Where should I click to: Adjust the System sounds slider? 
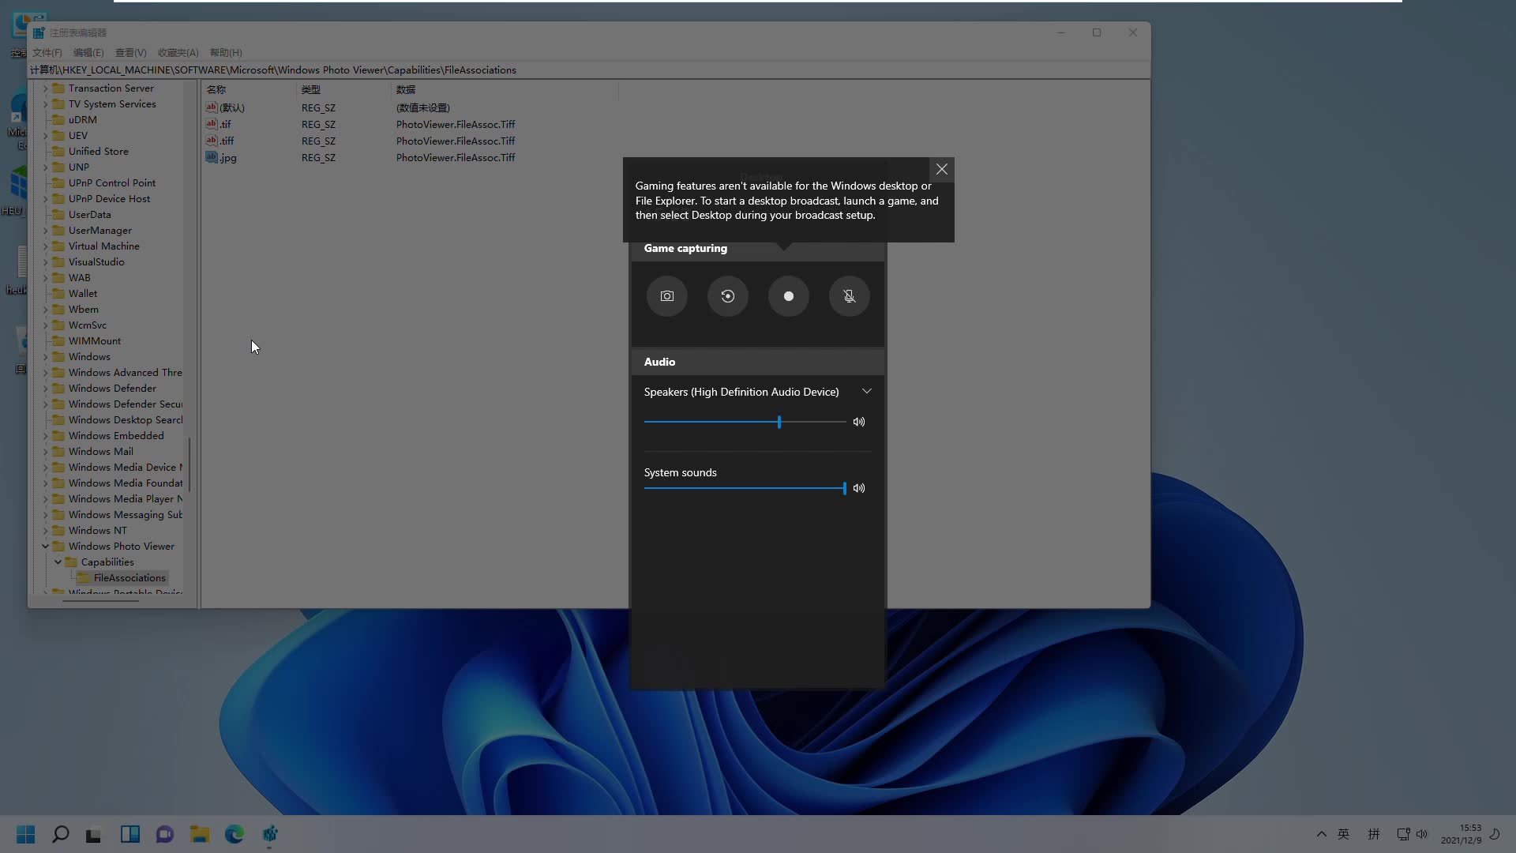[745, 488]
